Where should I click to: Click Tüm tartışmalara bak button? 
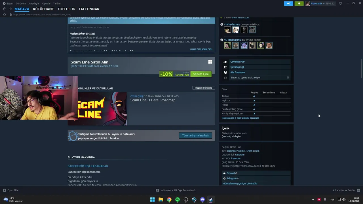(x=195, y=135)
